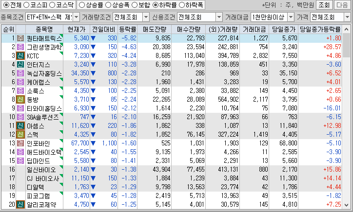The height and width of the screenshot is (212, 353).
Task: Click the 다음 next button
Action: tap(342, 5)
